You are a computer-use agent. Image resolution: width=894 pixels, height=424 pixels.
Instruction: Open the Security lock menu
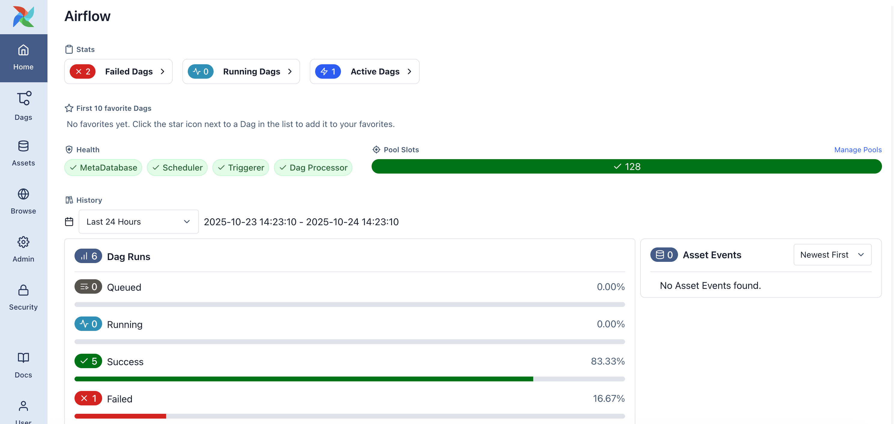point(23,297)
